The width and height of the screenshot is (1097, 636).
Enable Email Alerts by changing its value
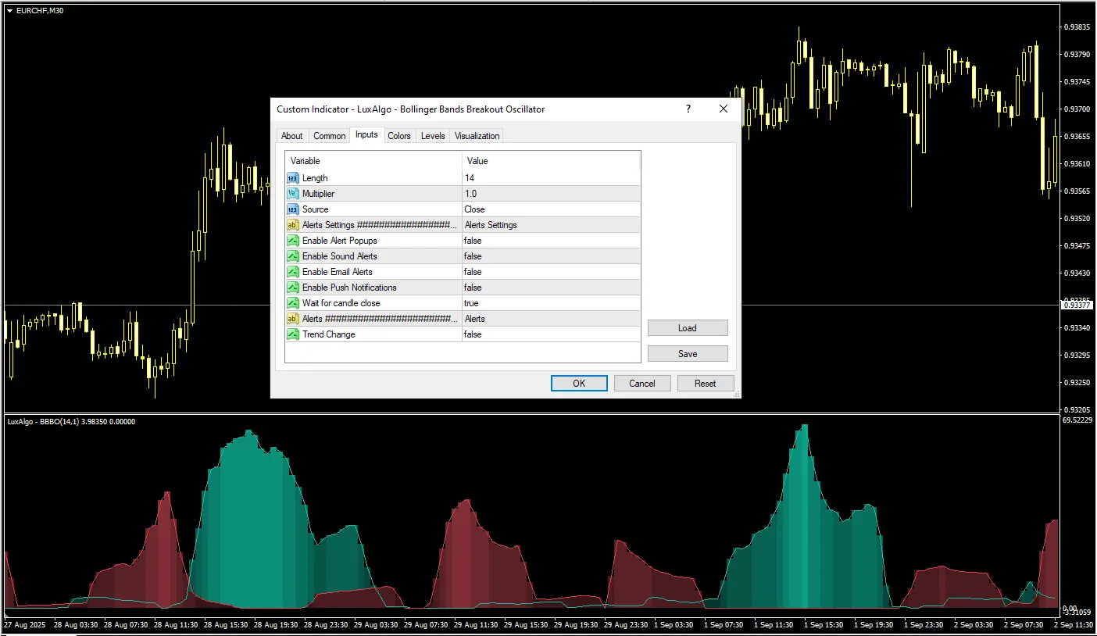(x=547, y=271)
